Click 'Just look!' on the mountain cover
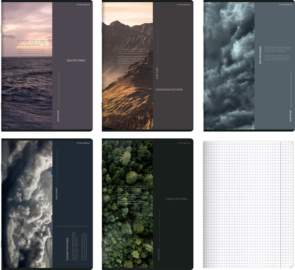Screen dimensions: 295x270 (157, 73)
